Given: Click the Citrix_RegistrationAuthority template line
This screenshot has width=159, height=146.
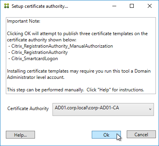Looking at the screenshot, I should click(x=38, y=52).
